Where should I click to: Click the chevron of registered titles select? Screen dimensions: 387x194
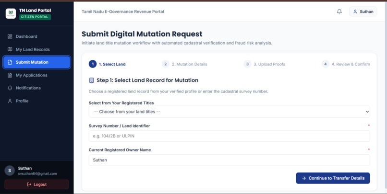pos(367,112)
